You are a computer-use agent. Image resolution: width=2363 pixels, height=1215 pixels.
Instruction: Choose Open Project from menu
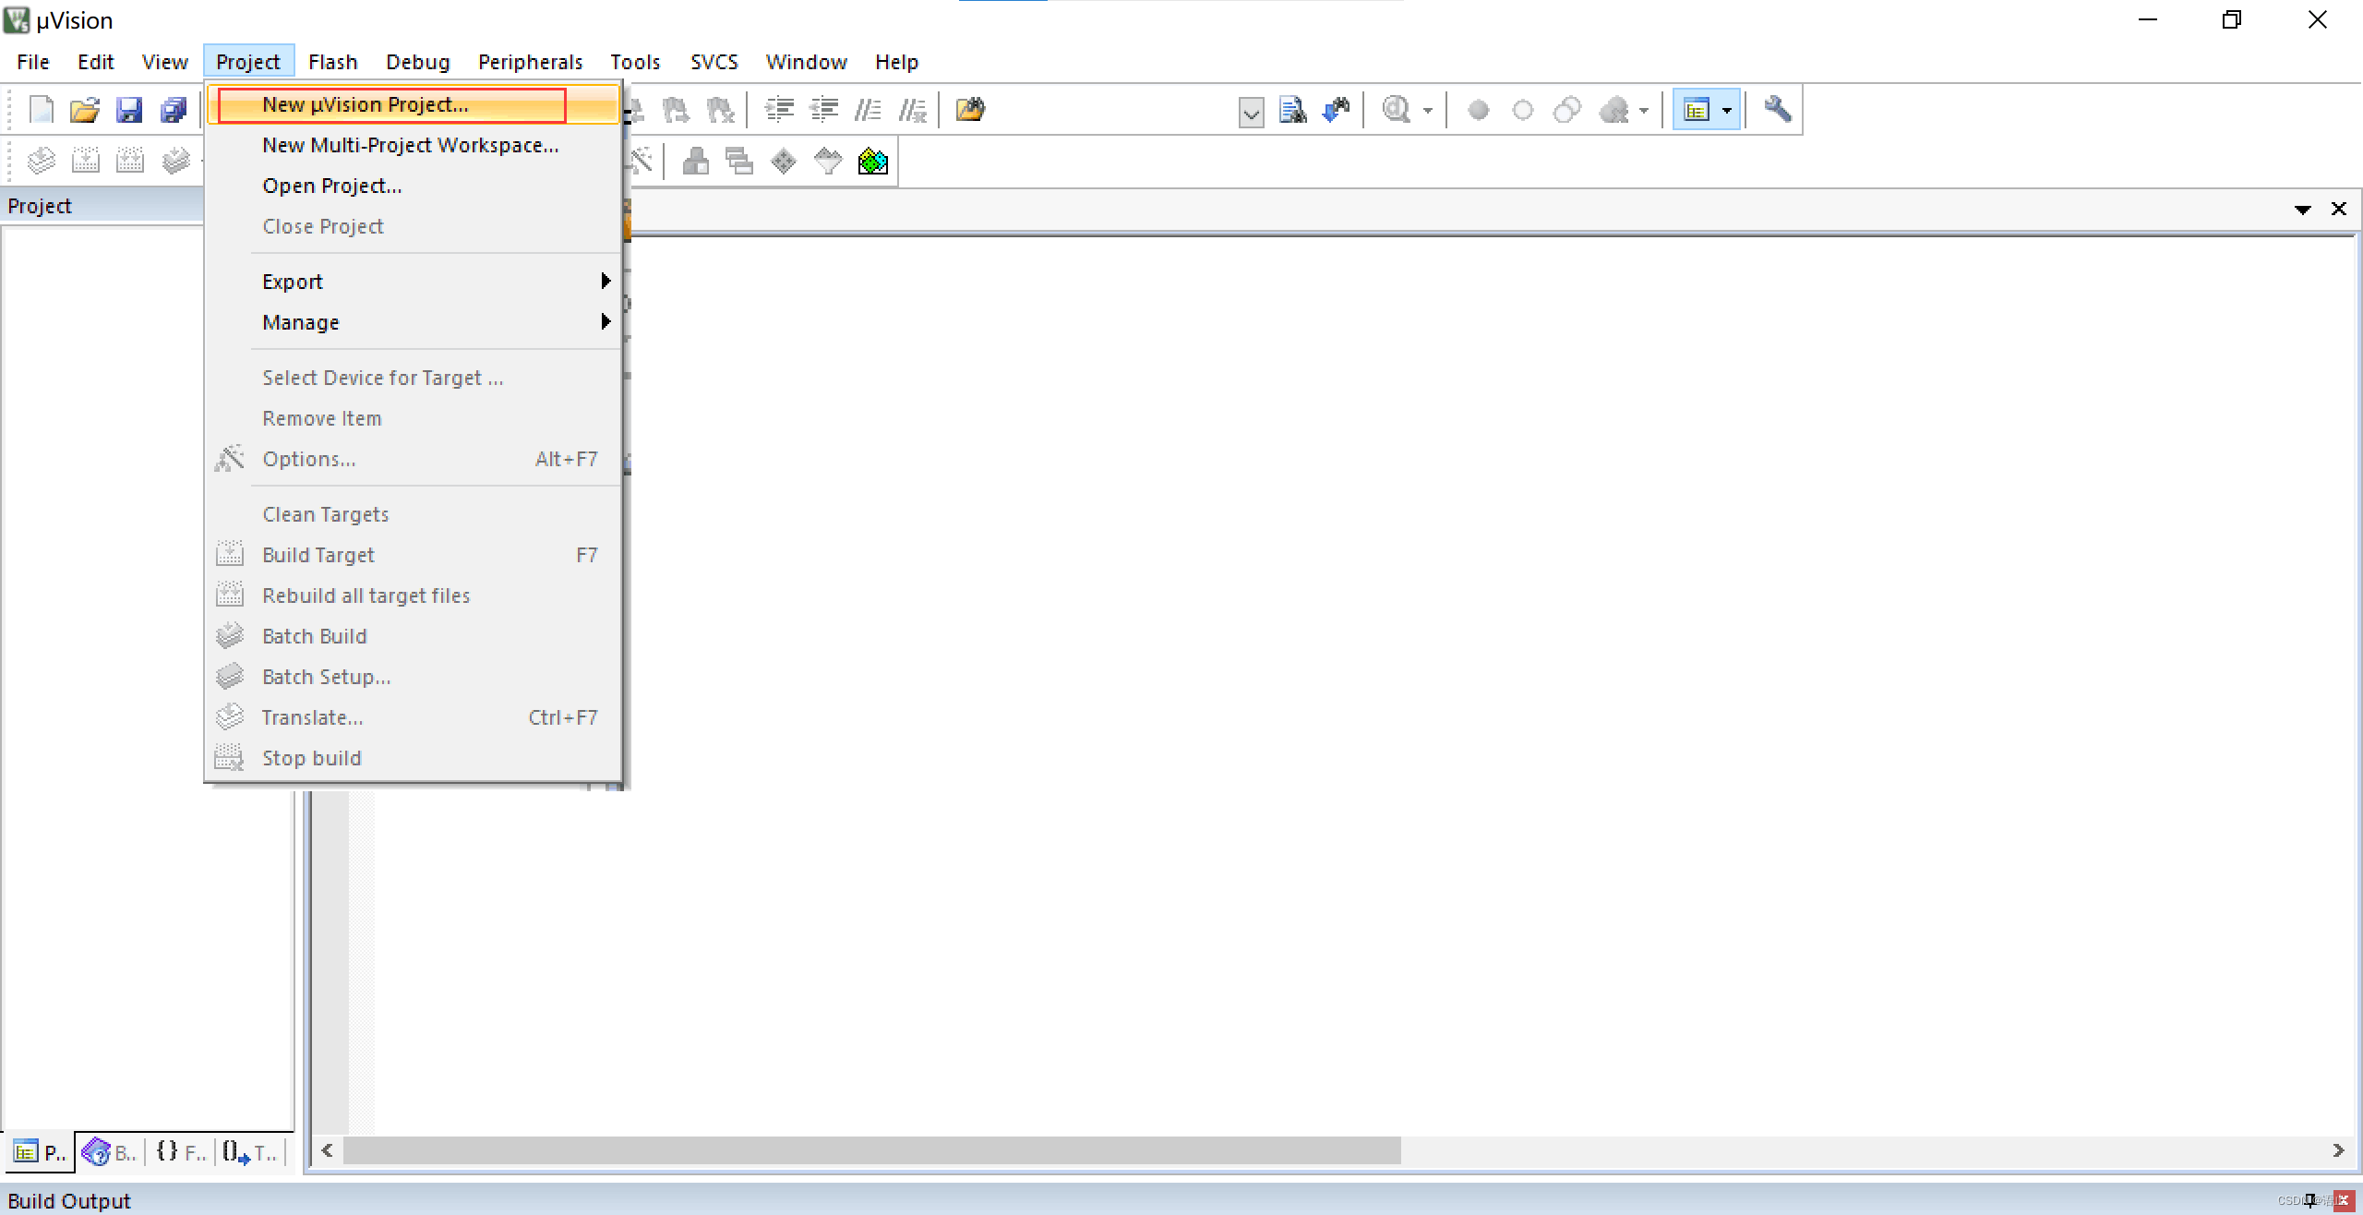pyautogui.click(x=332, y=186)
